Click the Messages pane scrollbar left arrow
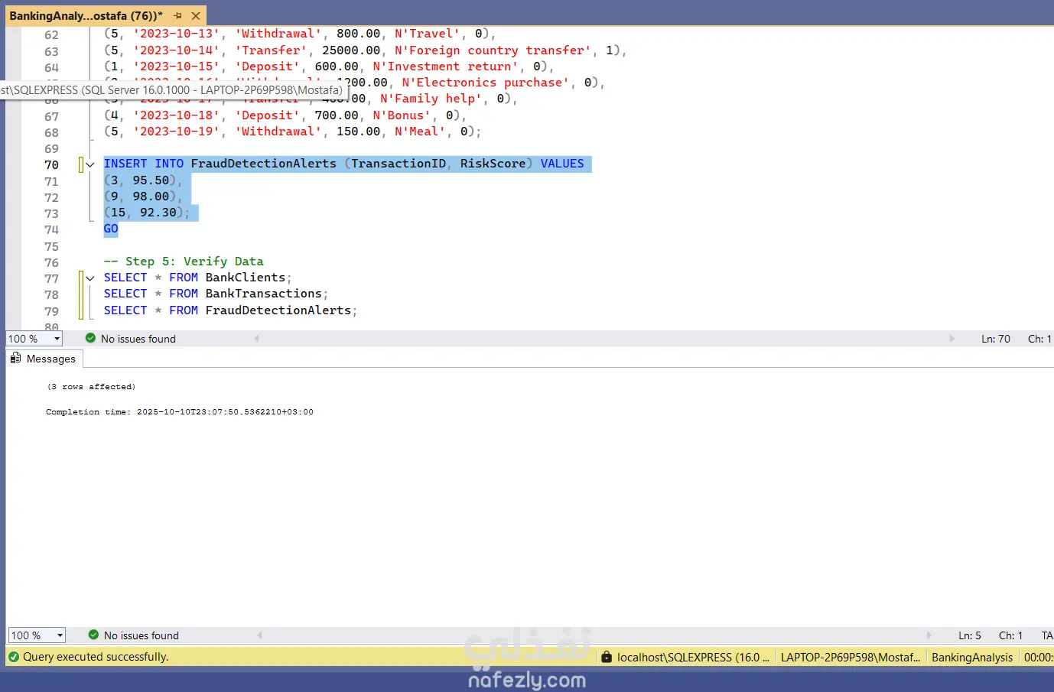Viewport: 1054px width, 692px height. [x=260, y=635]
